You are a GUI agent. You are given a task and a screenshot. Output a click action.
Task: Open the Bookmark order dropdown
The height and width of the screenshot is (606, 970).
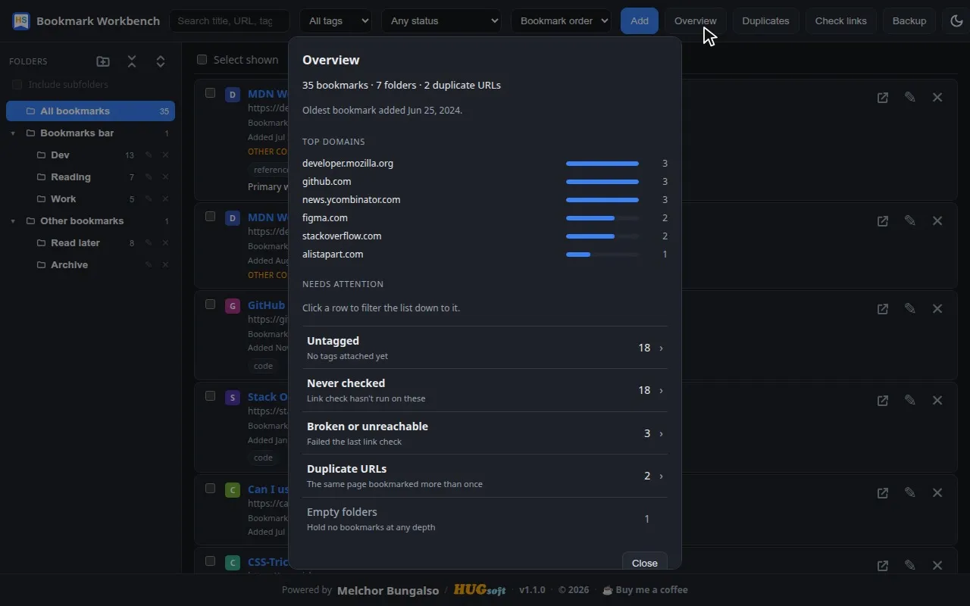tap(561, 20)
